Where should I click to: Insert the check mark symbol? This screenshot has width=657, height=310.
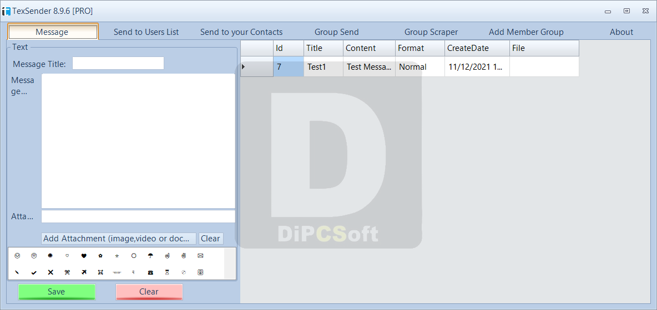pyautogui.click(x=34, y=272)
